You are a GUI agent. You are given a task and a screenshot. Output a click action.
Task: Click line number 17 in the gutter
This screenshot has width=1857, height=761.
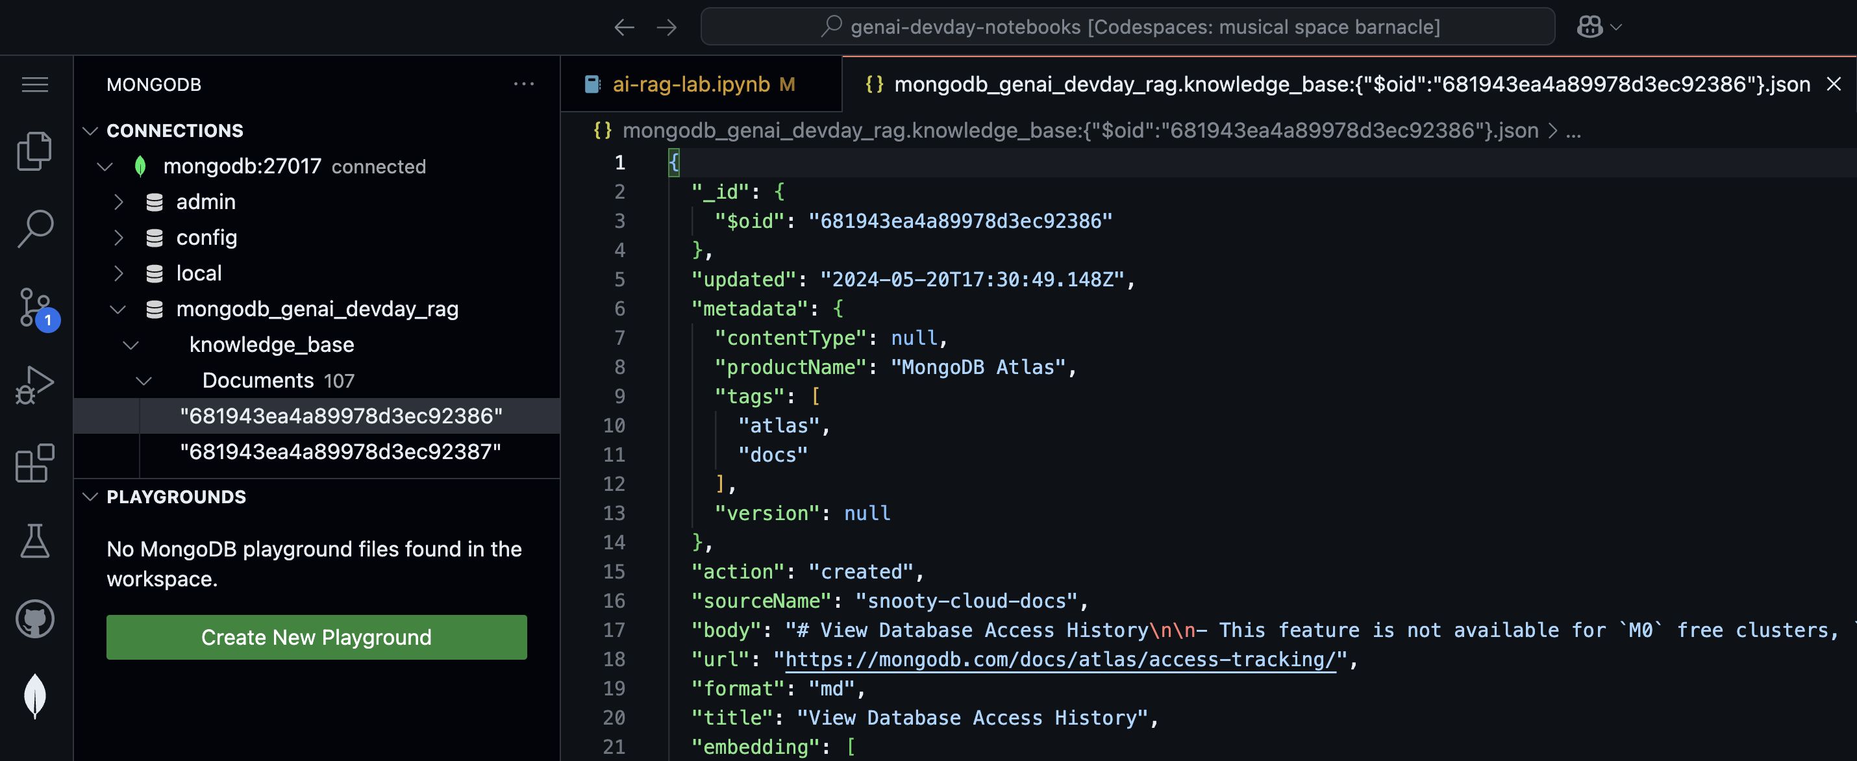(614, 630)
